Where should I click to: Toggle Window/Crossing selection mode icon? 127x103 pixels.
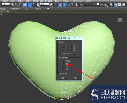25,5
